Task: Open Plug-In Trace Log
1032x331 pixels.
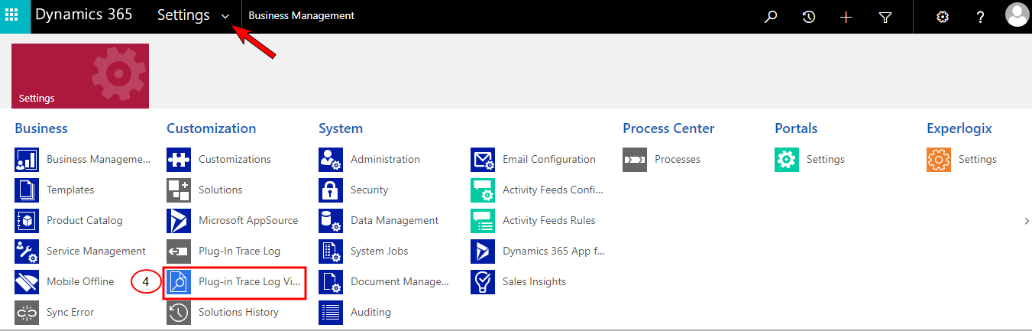Action: click(x=239, y=251)
